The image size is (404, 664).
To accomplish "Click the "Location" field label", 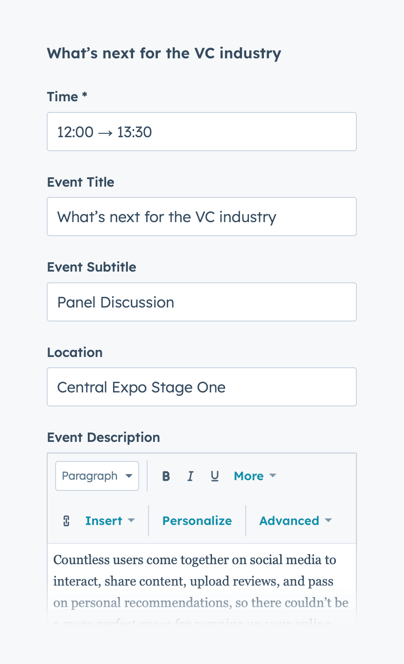I will [x=75, y=352].
